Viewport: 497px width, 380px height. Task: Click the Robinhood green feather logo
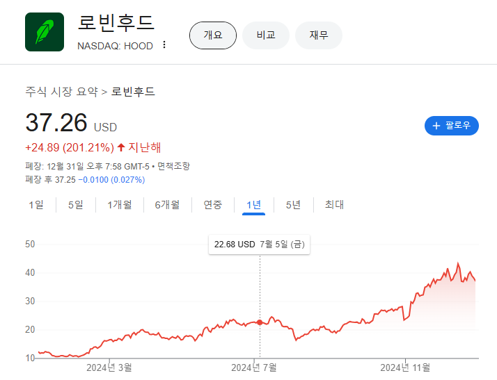point(45,32)
